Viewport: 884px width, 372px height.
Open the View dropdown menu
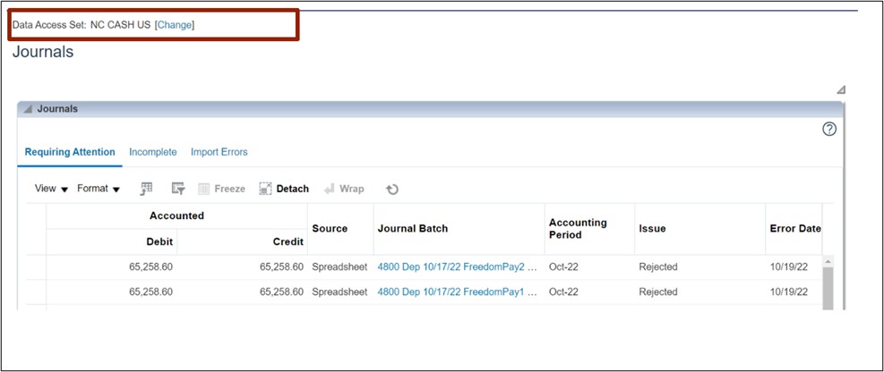[51, 189]
